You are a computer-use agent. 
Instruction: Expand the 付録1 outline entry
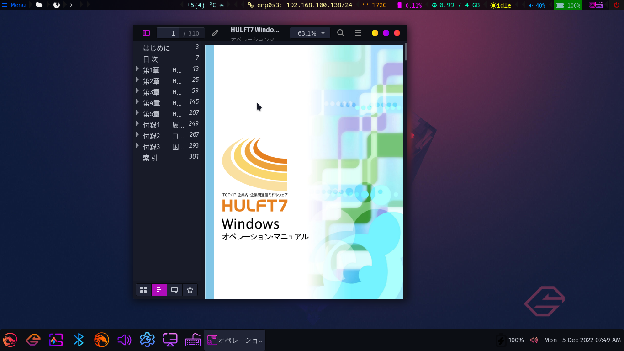pos(137,124)
